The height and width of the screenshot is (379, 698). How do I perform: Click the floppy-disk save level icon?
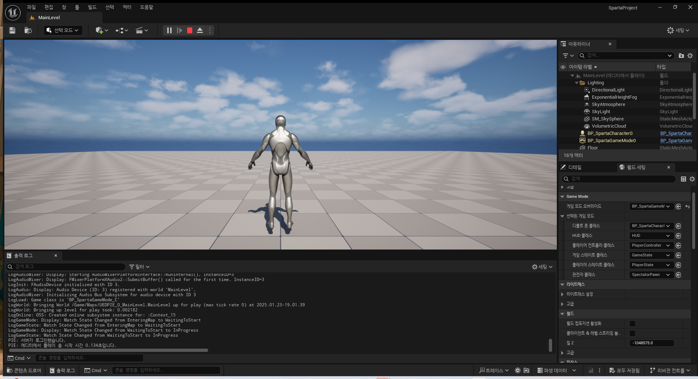point(12,30)
